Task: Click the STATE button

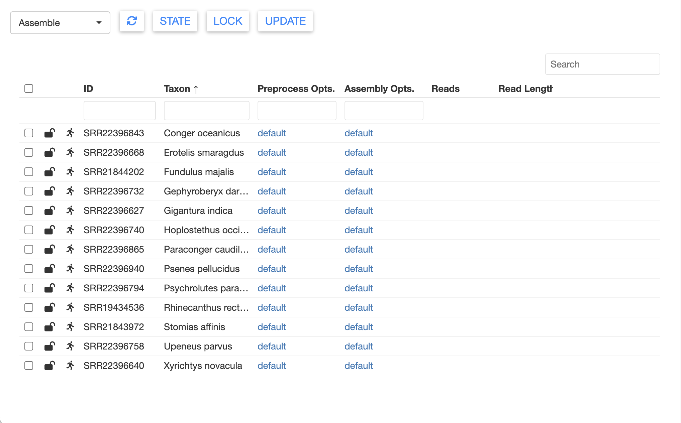Action: point(175,21)
